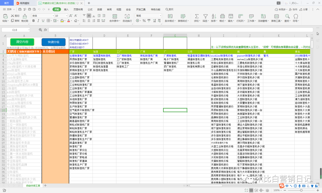The height and width of the screenshot is (193, 322).
Task: Collapse the ribbon with the chevron
Action: (318, 10)
